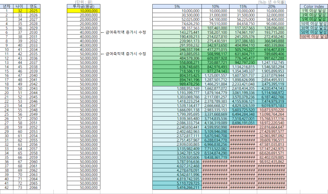The width and height of the screenshot is (328, 194).
Task: Select the age cell showing 73
Action: (20, 187)
